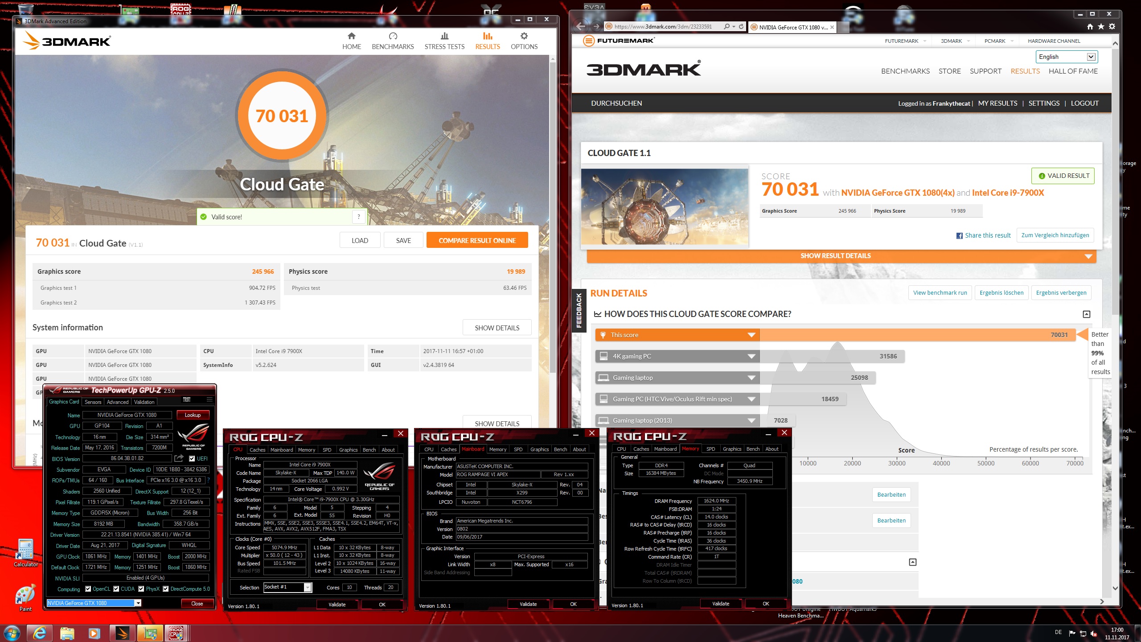This screenshot has height=642, width=1141.
Task: Open BENCHMARKS in the 3DMark app navigation
Action: click(393, 41)
